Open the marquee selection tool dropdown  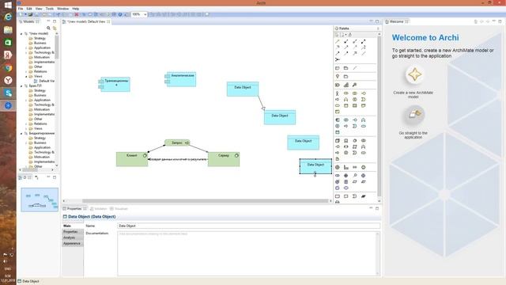point(346,35)
